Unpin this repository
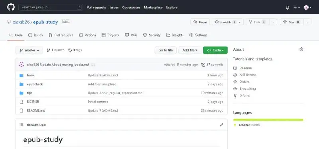The width and height of the screenshot is (319, 149). click(x=200, y=22)
